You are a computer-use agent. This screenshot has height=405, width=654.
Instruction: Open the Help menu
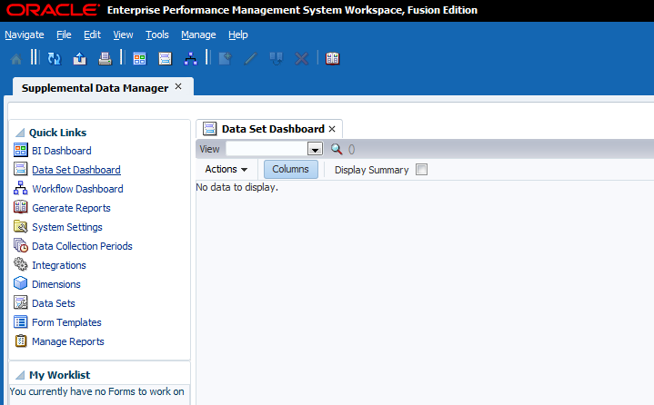pos(238,35)
